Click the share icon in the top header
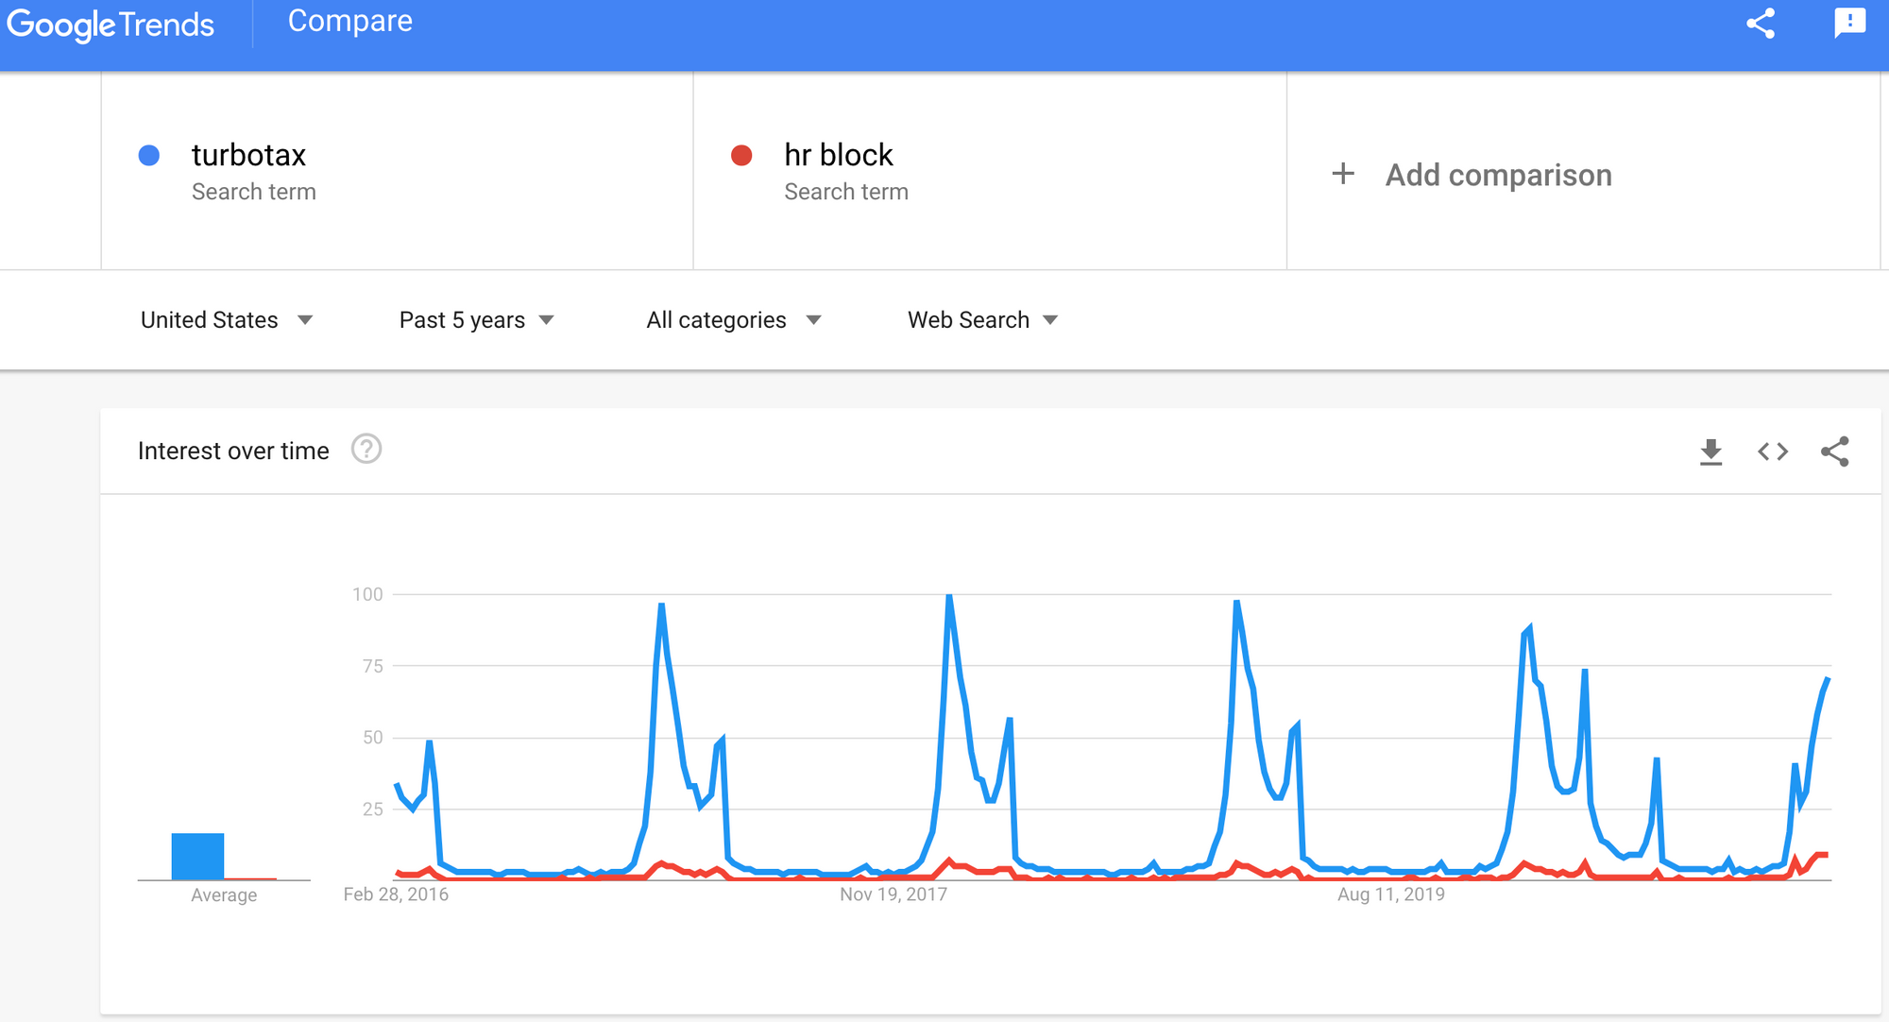The image size is (1889, 1022). [1761, 23]
